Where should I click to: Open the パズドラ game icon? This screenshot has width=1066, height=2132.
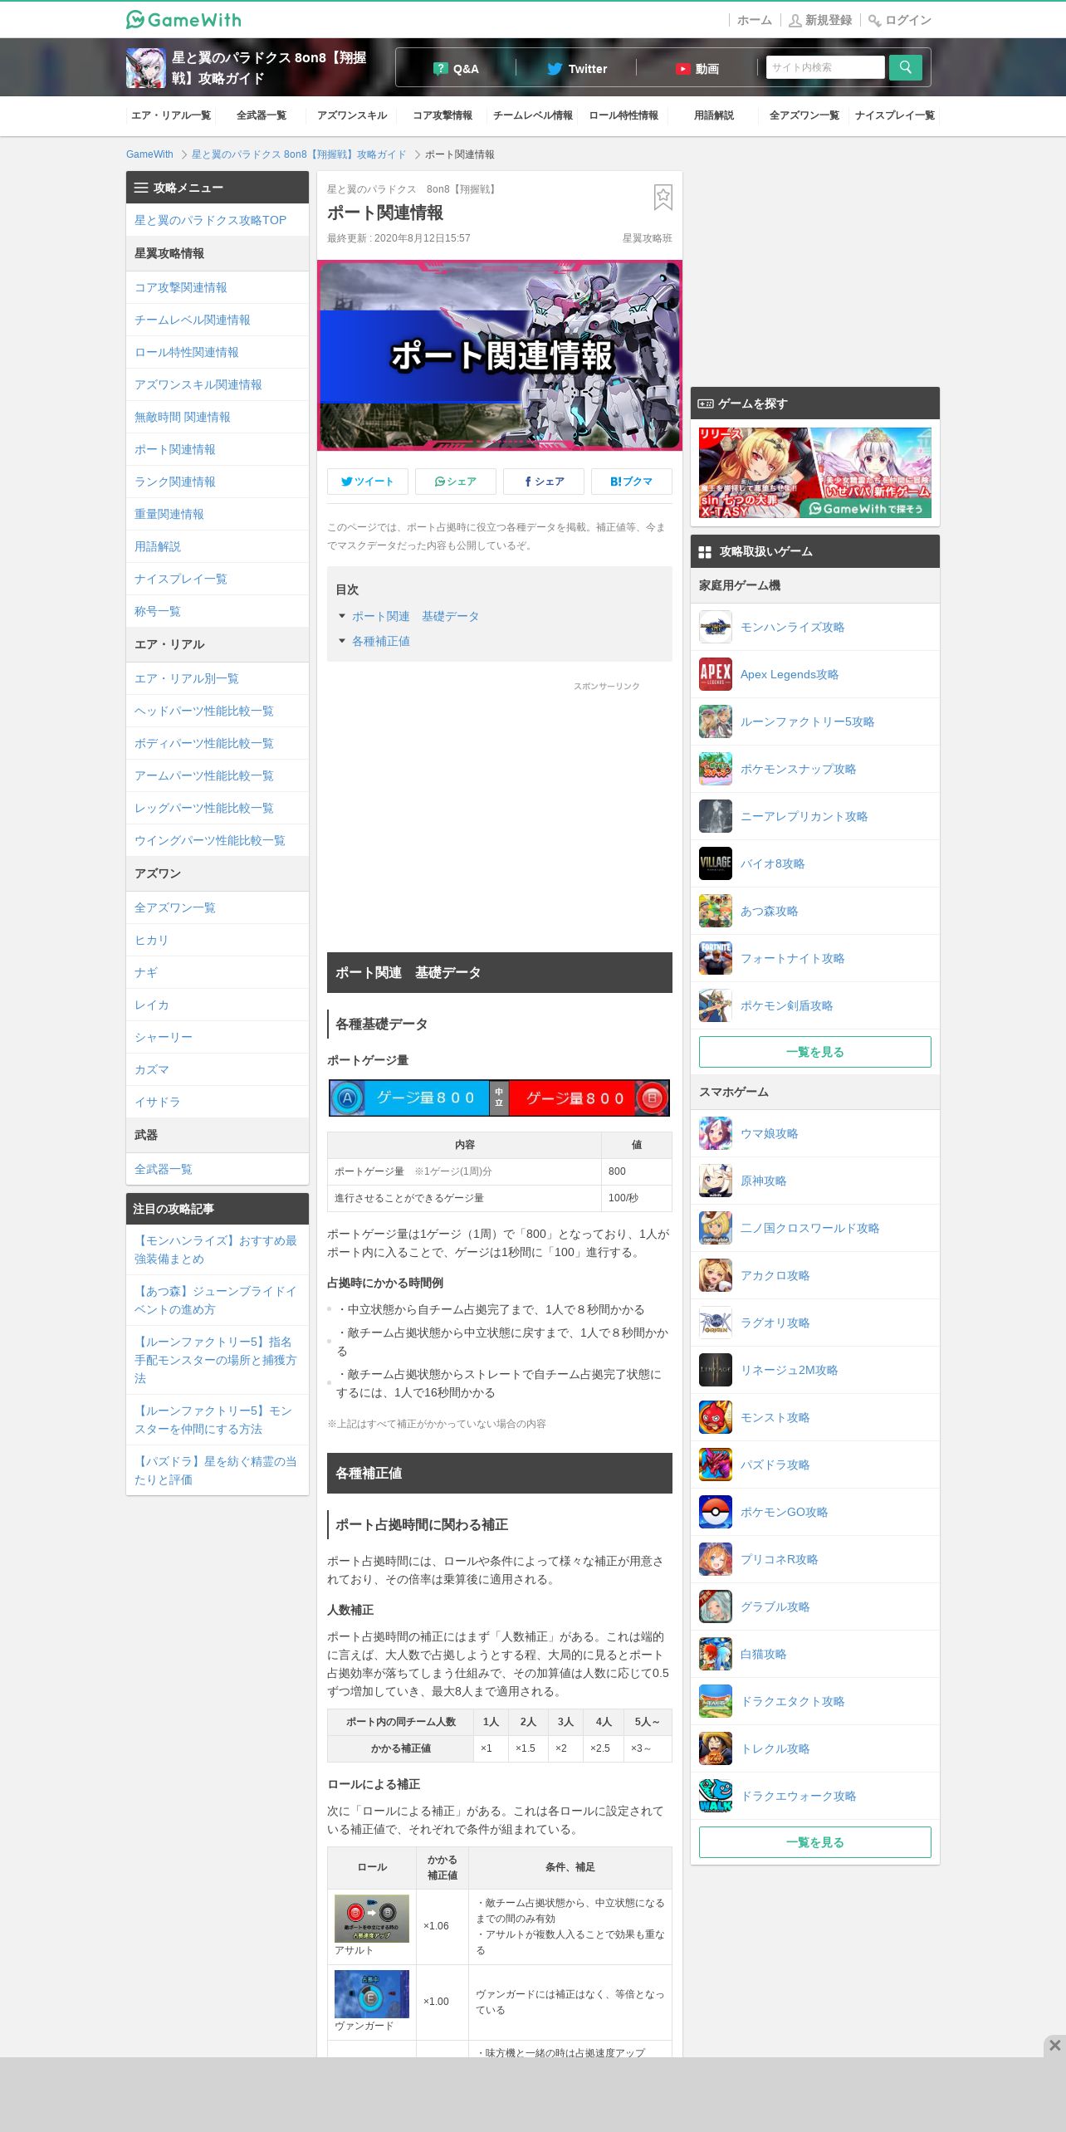pos(716,1465)
